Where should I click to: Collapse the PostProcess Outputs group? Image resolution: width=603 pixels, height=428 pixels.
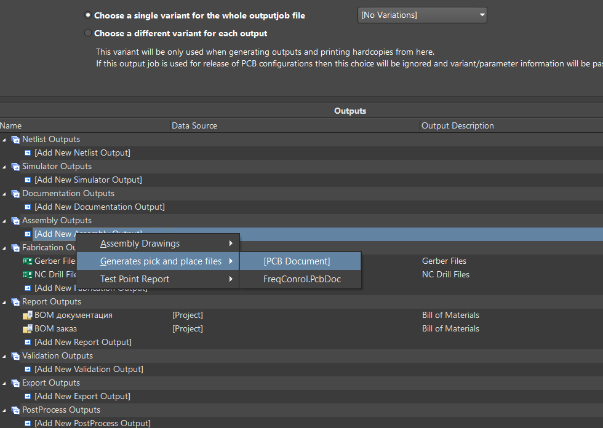4,410
